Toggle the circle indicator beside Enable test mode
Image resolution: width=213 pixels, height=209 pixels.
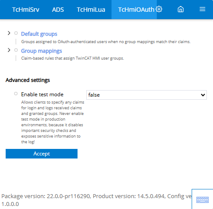(x=16, y=94)
